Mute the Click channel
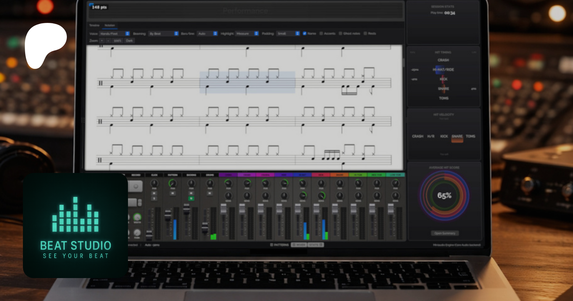Image resolution: width=573 pixels, height=301 pixels. (x=154, y=193)
